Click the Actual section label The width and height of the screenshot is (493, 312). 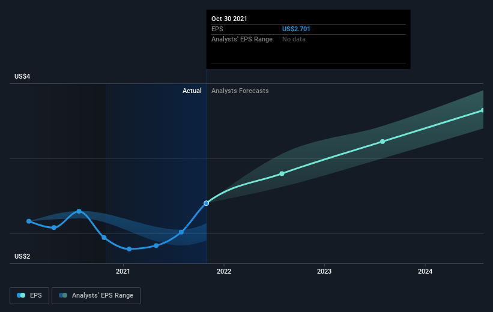point(192,91)
